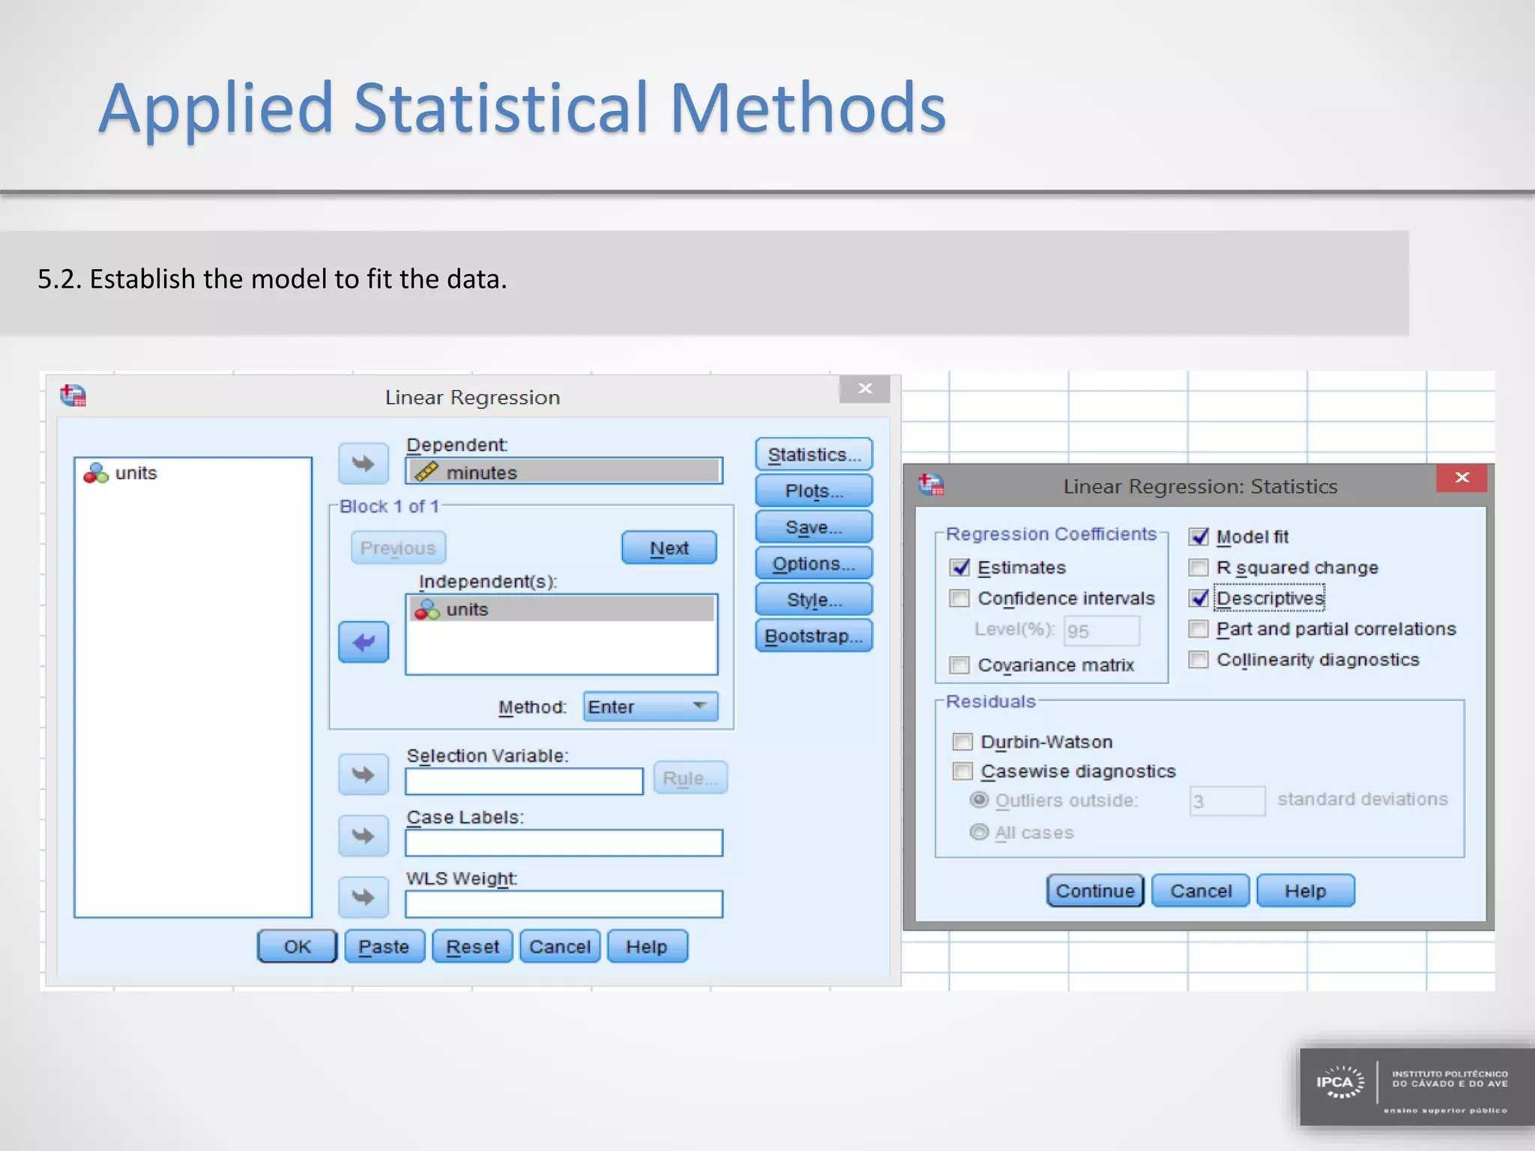The height and width of the screenshot is (1151, 1535).
Task: Click the Level(%) field showing 95
Action: point(1102,630)
